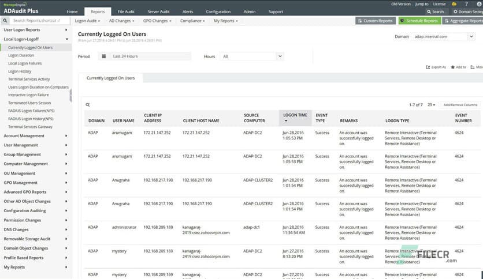Click the sidebar collapse handle
The image size is (483, 279).
(x=70, y=96)
